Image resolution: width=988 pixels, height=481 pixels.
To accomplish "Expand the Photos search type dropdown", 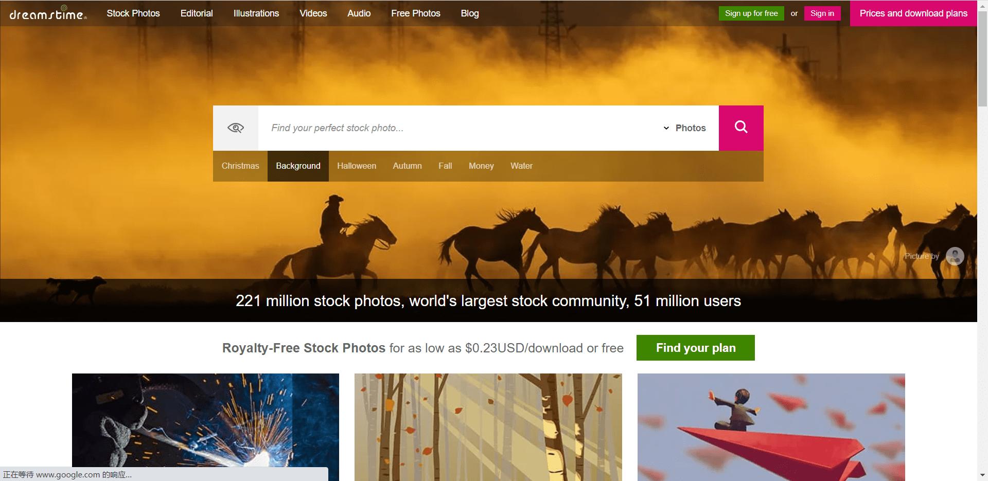I will pos(684,128).
